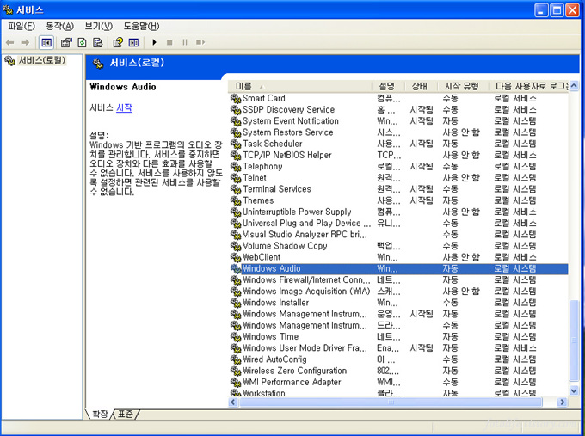Select the Uninterruptible Power Supply row
Screen dimensions: 585x436
pos(398,212)
